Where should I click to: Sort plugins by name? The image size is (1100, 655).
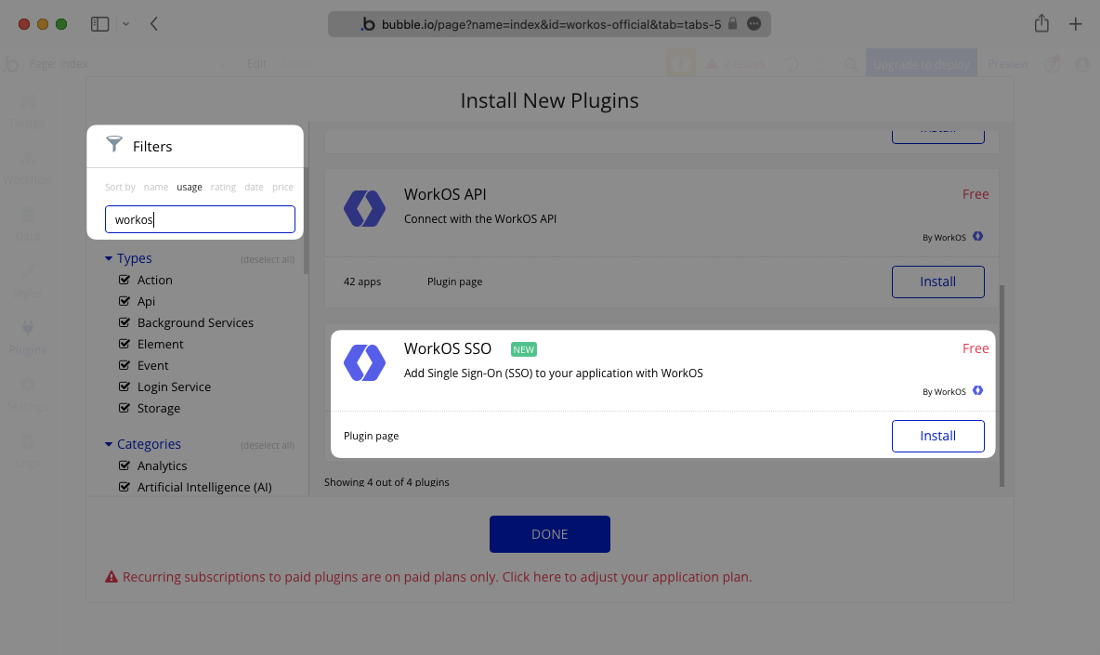click(155, 187)
